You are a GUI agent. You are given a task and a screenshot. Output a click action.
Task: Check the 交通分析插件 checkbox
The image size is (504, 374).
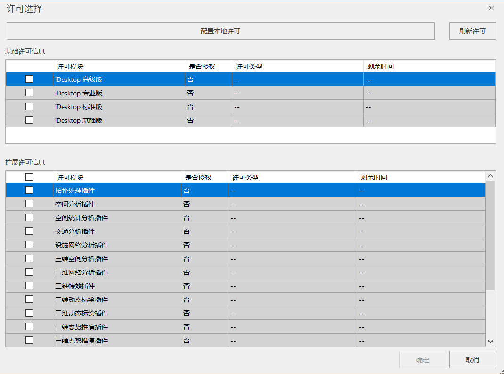point(29,231)
